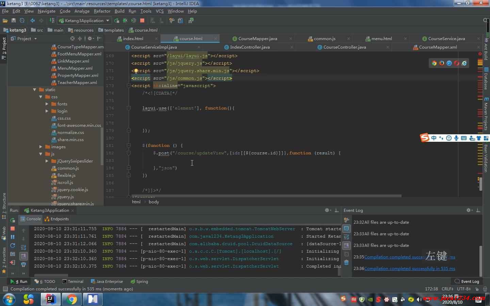Click the Event Log status bar button
Viewport: 490px width, 306px height.
click(x=467, y=281)
